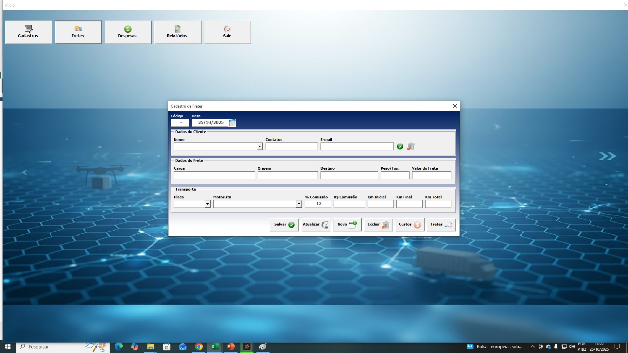
Task: Switch to Excel in the taskbar
Action: (x=215, y=347)
